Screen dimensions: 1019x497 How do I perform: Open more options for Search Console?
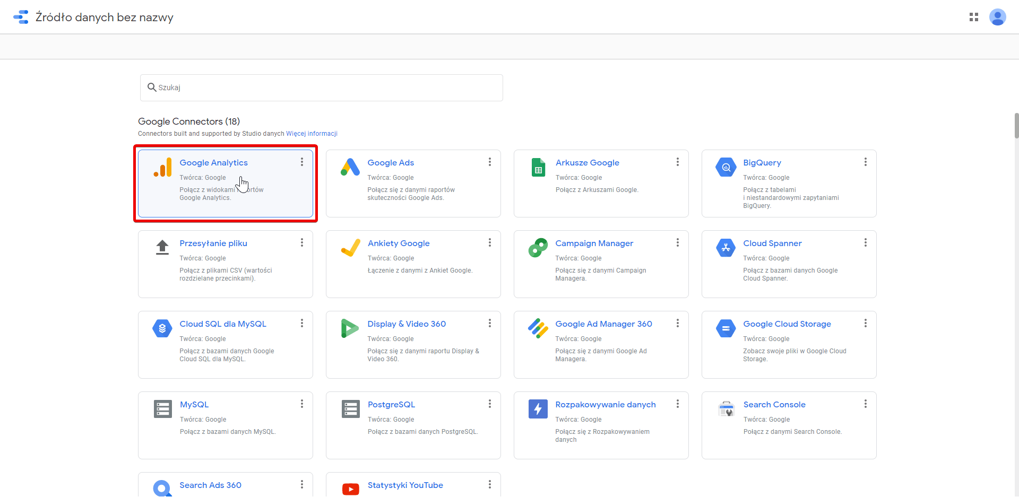[866, 404]
